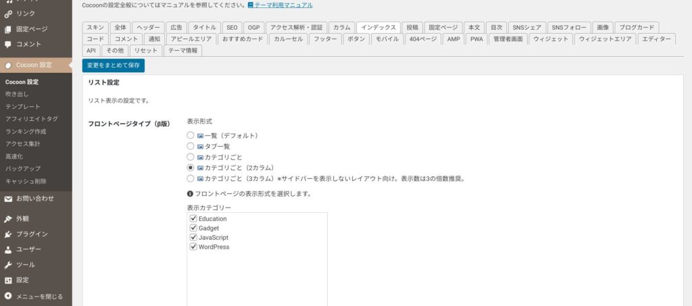
Task: Click the preview image icon beside カテゴリごと（3カラム）
Action: point(200,179)
